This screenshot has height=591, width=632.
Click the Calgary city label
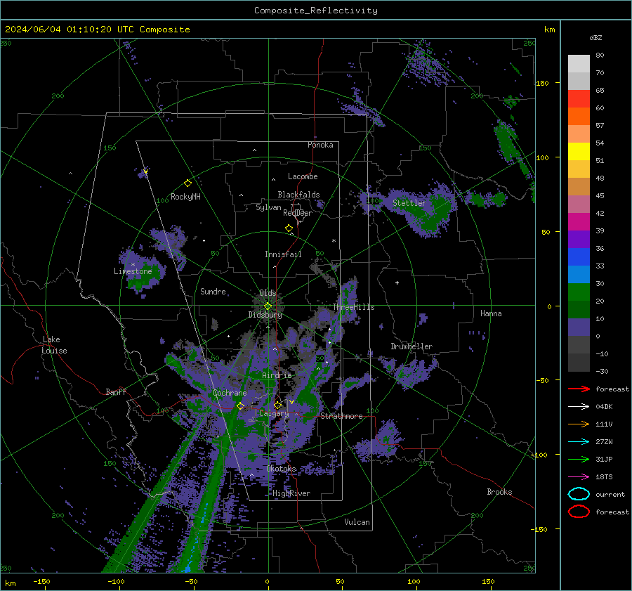pyautogui.click(x=274, y=413)
